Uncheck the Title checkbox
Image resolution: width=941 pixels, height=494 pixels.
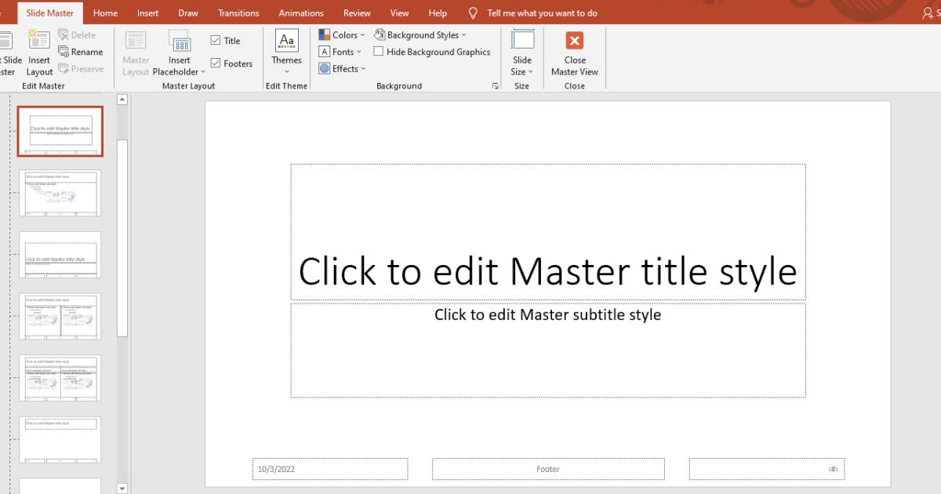216,39
